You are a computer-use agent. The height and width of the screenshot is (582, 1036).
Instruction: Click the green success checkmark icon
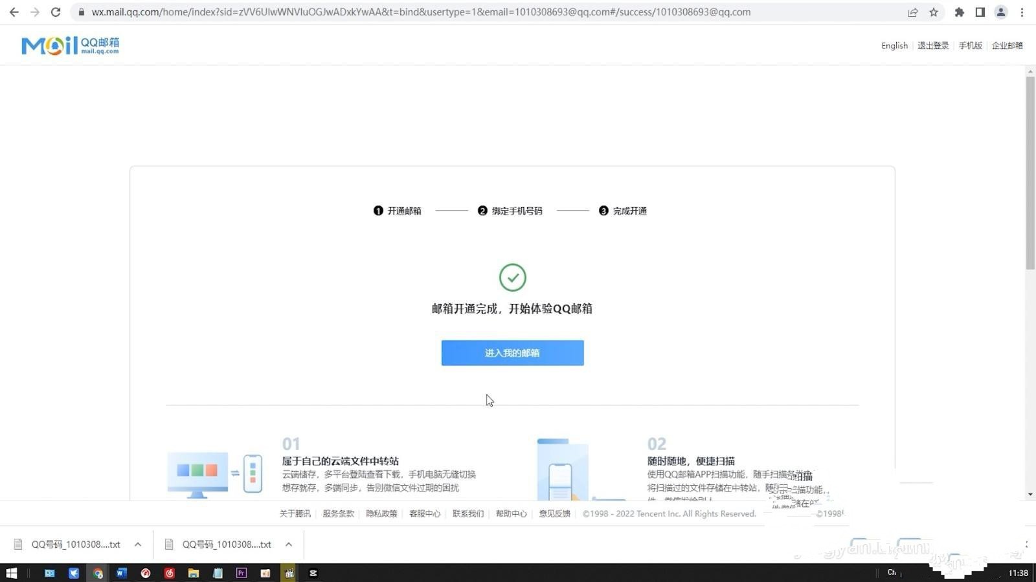(513, 277)
